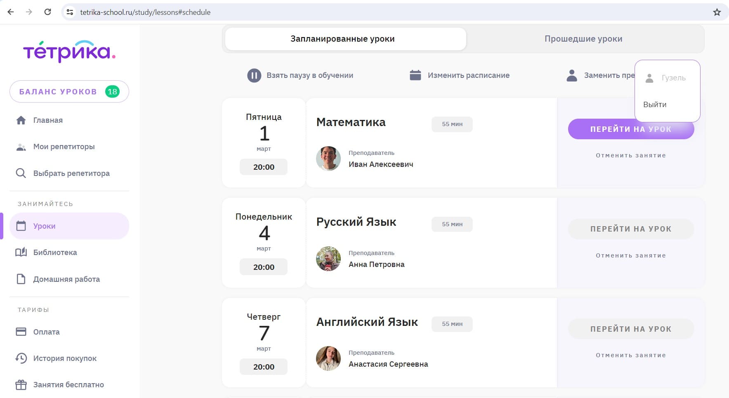This screenshot has height=398, width=729.
Task: Click the card icon beside Оплата
Action: tap(21, 332)
